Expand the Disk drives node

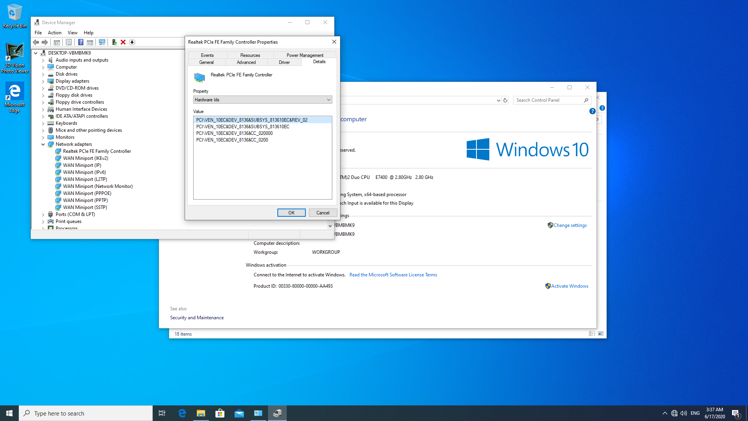pyautogui.click(x=43, y=74)
